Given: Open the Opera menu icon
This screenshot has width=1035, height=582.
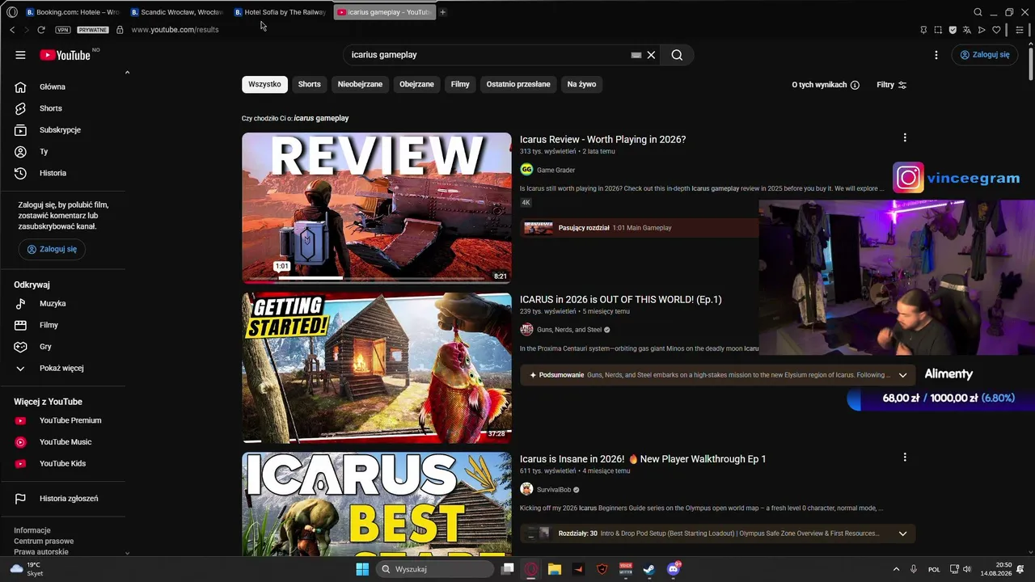Looking at the screenshot, I should point(12,12).
